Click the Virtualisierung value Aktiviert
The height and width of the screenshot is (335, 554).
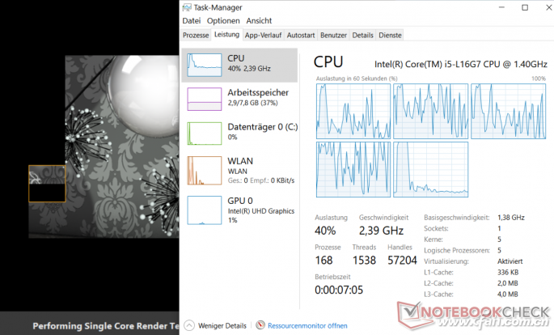point(510,261)
